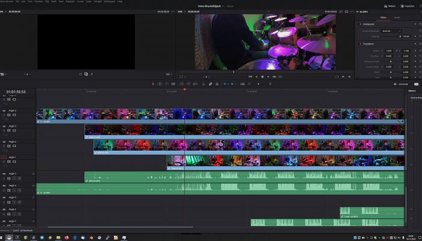Toggle auto select on Angle 2 video track
Image resolution: width=422 pixels, height=241 pixels.
(9, 146)
